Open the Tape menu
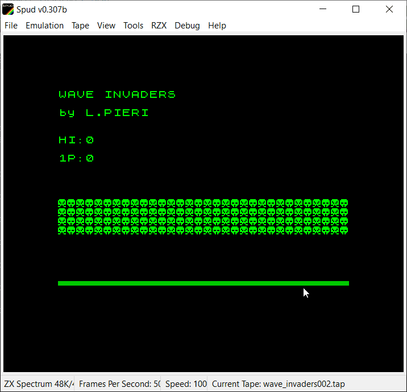This screenshot has width=407, height=392. [80, 26]
